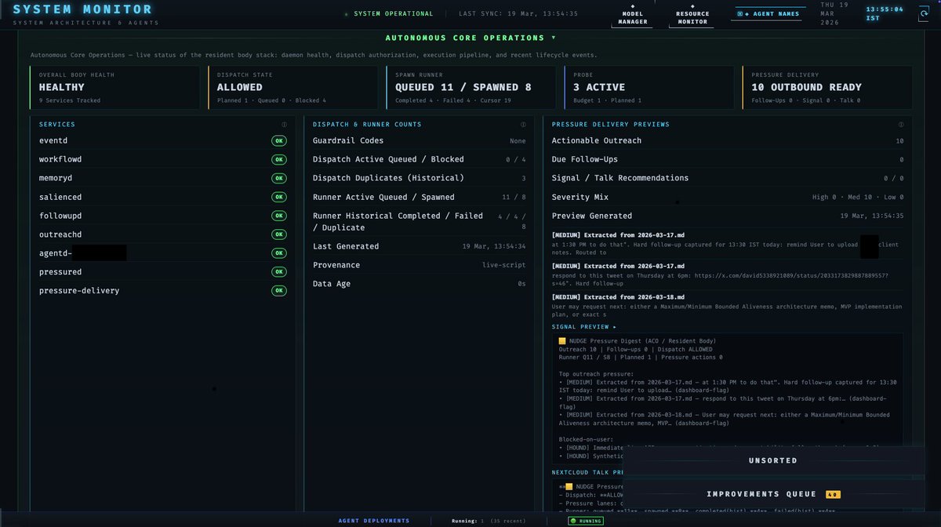Viewport: 941px width, 527px height.
Task: Open the Agent Deployments bar
Action: (x=374, y=521)
